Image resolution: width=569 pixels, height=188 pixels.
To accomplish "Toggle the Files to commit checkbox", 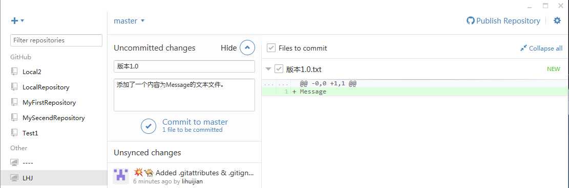I will point(271,48).
